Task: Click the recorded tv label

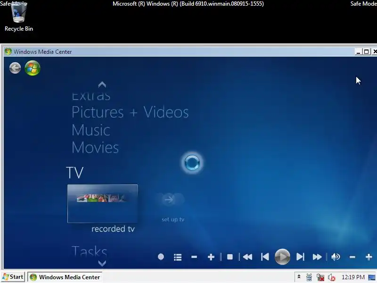Action: coord(113,229)
